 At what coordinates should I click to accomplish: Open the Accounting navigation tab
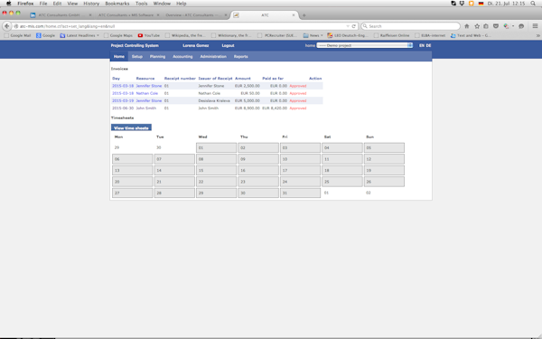coord(182,56)
